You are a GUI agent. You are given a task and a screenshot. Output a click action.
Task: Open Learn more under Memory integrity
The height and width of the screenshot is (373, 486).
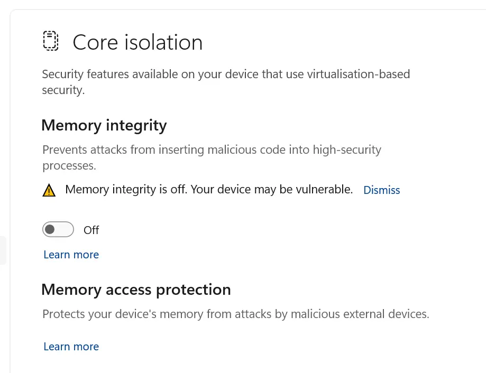tap(71, 255)
